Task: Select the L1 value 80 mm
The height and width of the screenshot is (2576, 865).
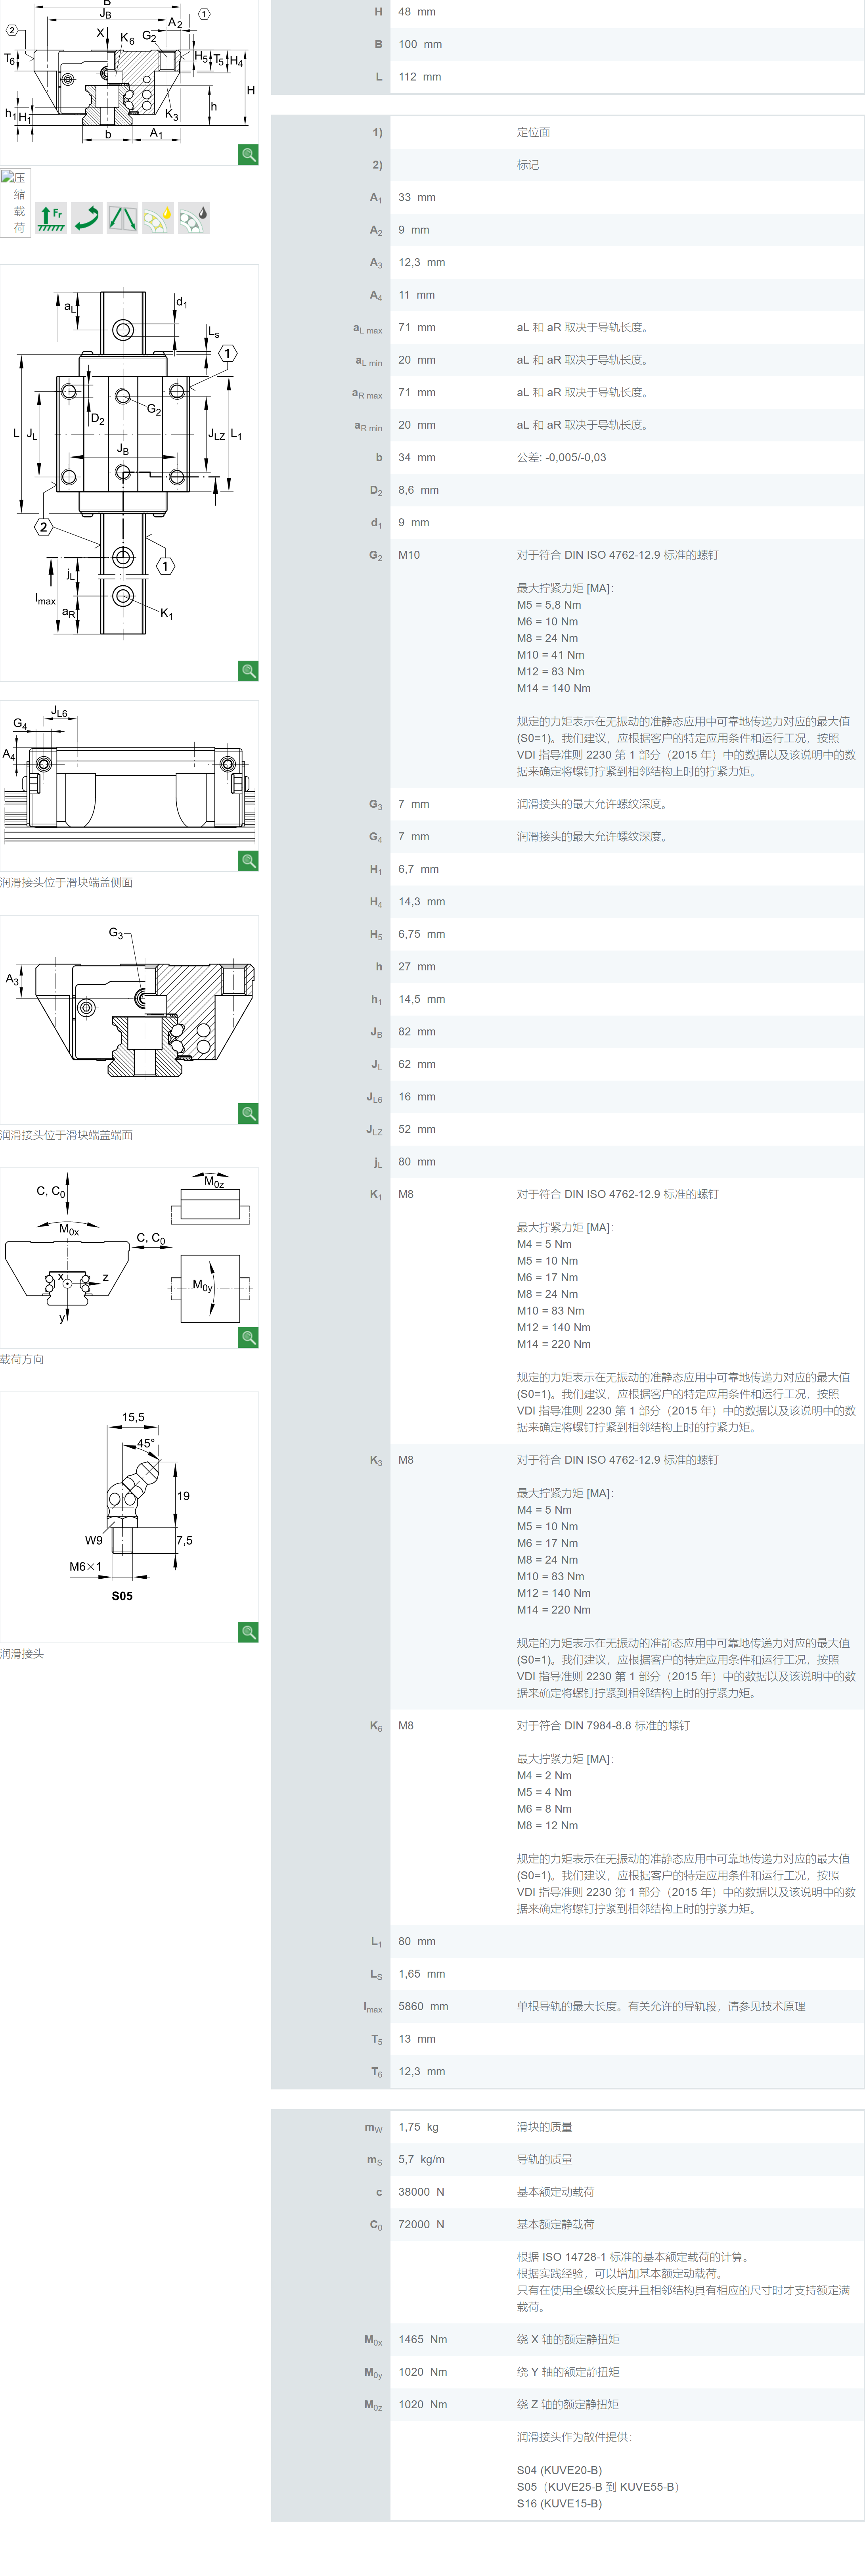Action: tap(417, 1941)
